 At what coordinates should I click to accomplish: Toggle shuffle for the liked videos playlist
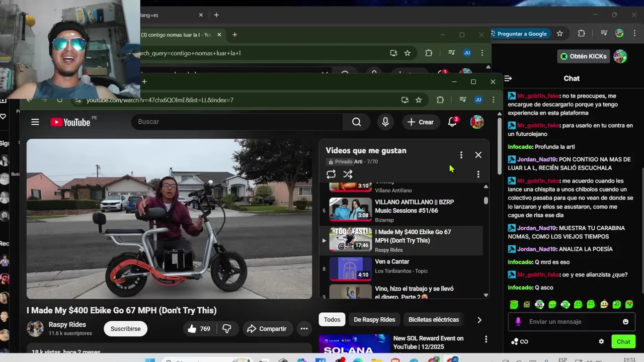348,174
